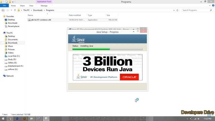Click This PC in the address breadcrumb
The height and width of the screenshot is (121, 215).
26,10
